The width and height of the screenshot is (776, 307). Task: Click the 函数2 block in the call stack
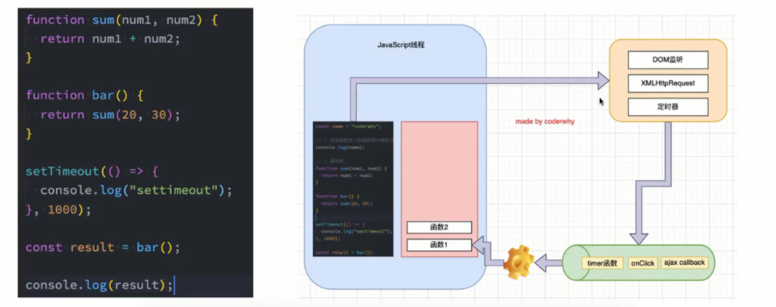click(x=439, y=227)
